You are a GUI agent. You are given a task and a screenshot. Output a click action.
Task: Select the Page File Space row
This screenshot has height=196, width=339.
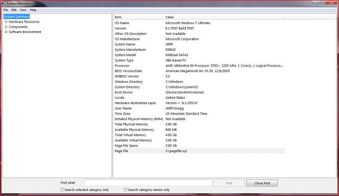tap(199, 146)
